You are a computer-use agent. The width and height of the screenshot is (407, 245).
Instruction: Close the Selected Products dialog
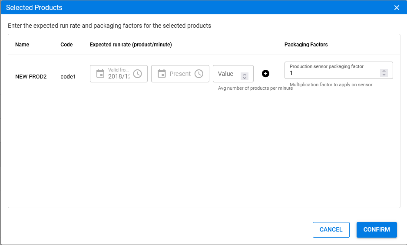397,7
